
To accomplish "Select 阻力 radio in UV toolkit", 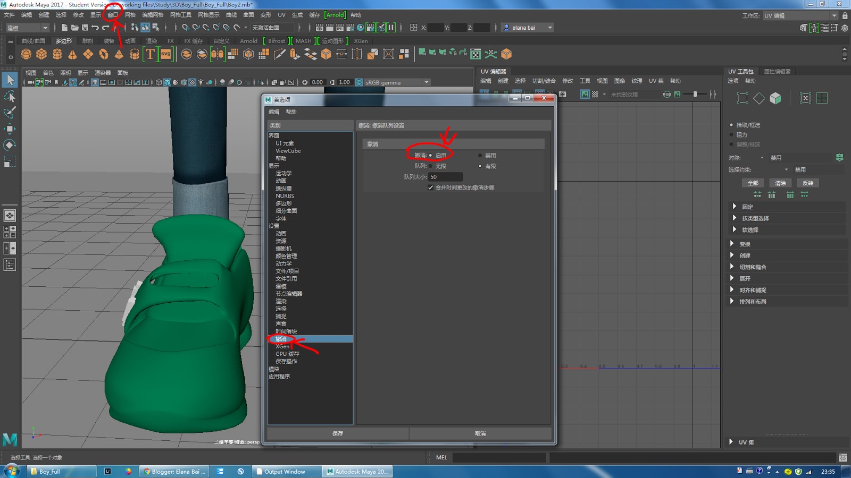I will click(x=731, y=135).
